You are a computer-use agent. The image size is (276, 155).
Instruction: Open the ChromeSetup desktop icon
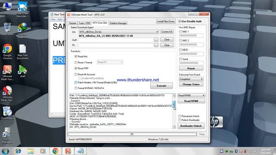click(x=7, y=113)
